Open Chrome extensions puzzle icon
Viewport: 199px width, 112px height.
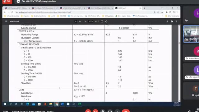(x=167, y=12)
